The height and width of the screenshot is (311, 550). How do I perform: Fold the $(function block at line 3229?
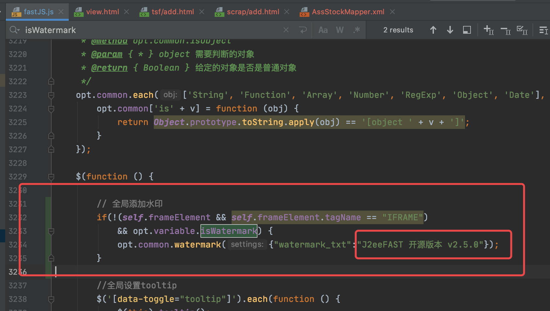click(x=51, y=177)
